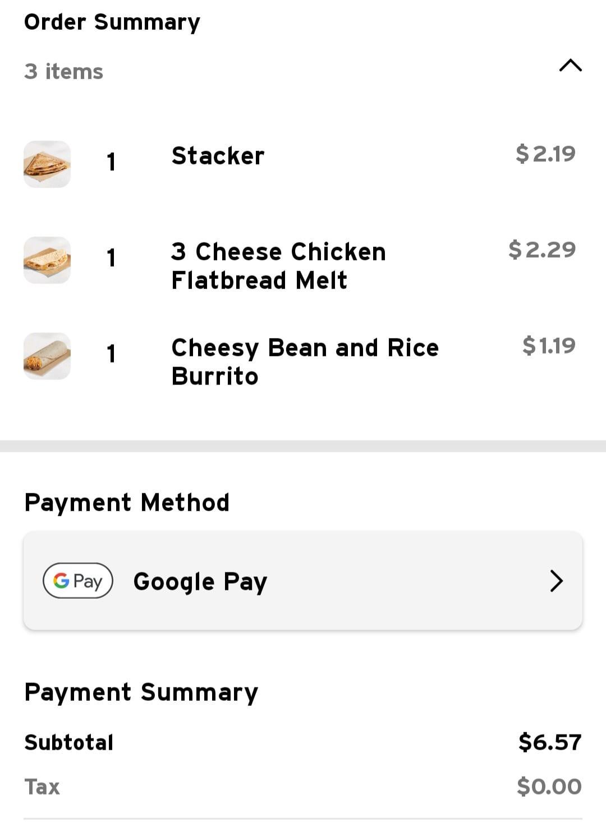Click the Order Summary heading
Screen dimensions: 606x826
point(112,22)
